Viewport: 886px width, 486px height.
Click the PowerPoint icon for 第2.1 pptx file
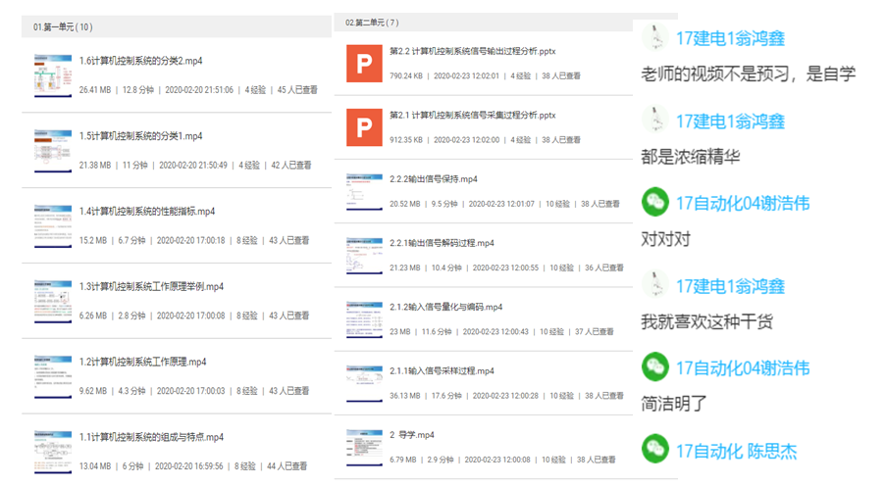coord(365,127)
